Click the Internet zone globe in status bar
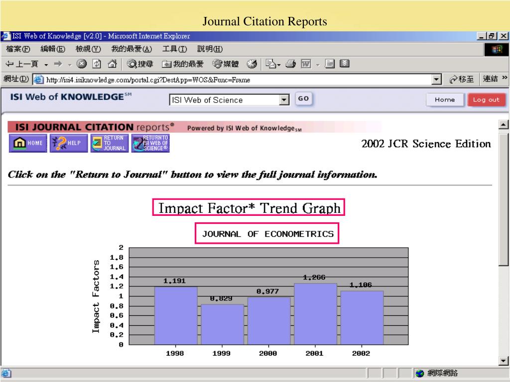510x382 pixels. (x=420, y=373)
